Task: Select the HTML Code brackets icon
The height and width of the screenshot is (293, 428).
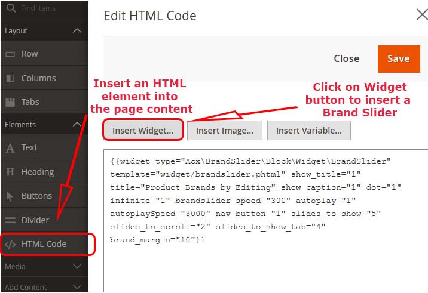Action: pos(10,245)
